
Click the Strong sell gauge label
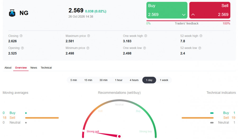(93, 131)
